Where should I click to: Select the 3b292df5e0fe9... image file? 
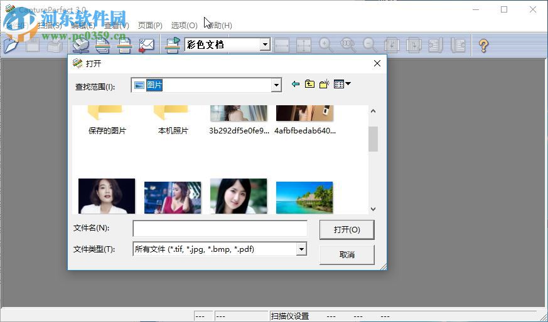click(x=239, y=120)
